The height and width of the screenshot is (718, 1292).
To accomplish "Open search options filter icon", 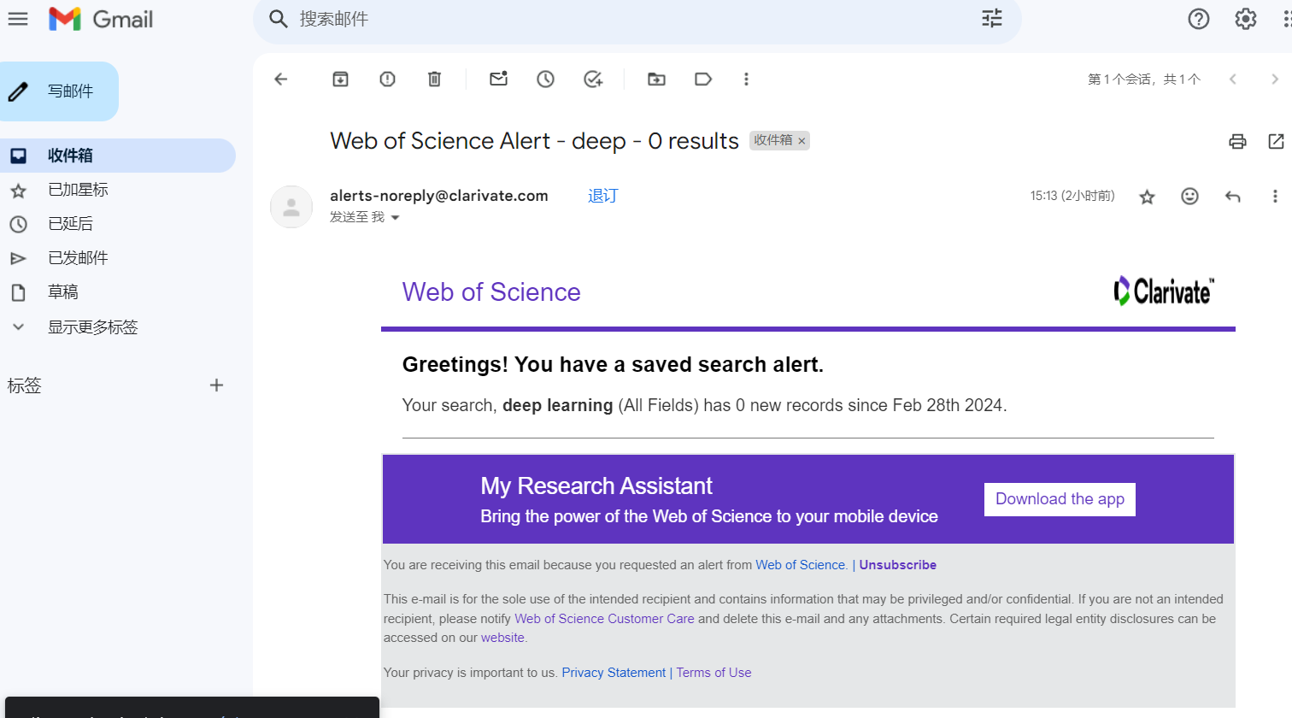I will pos(991,19).
